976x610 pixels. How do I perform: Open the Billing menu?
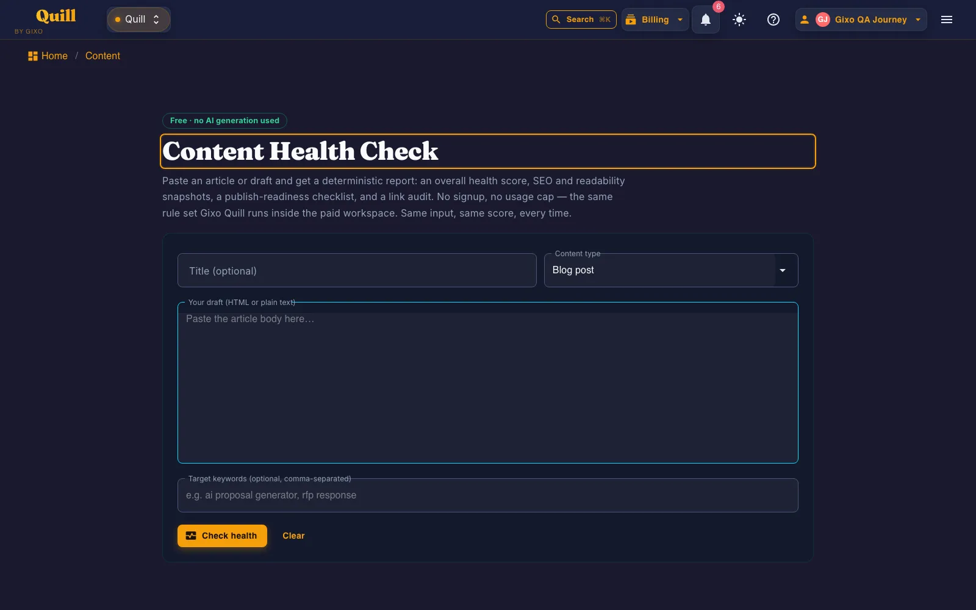(655, 20)
